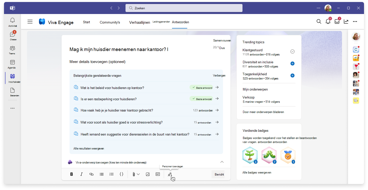
Task: Open the seedling badge with 3
Action: [250, 155]
